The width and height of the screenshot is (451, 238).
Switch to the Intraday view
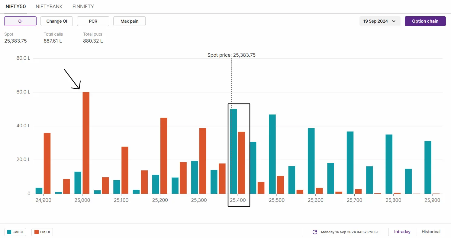point(402,232)
